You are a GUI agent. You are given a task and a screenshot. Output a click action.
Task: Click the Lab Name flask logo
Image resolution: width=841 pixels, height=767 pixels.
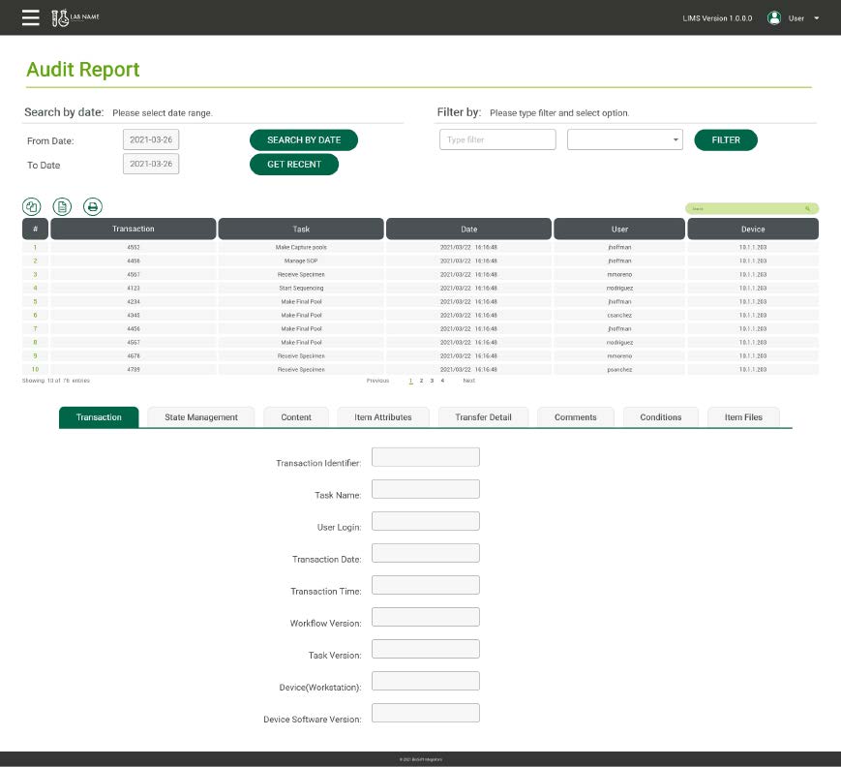click(x=60, y=17)
